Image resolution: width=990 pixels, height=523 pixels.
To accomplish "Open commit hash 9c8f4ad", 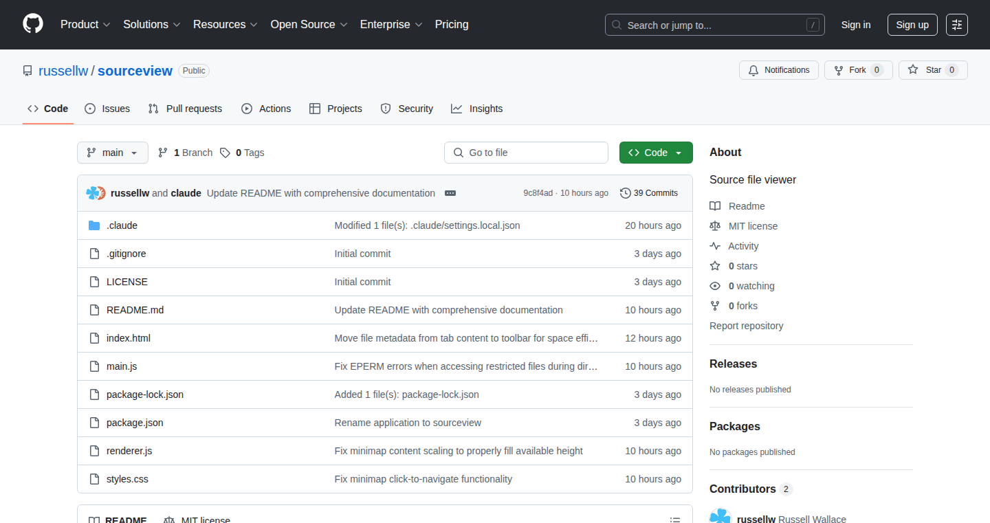I will [538, 193].
